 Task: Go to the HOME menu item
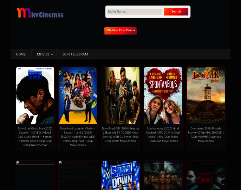(x=21, y=54)
